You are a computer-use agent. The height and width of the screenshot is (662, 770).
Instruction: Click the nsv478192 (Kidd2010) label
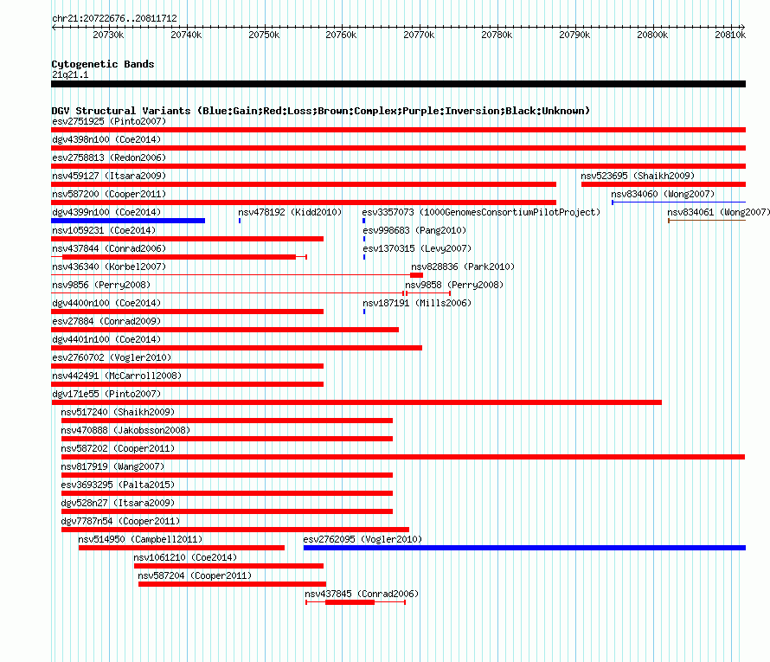290,212
